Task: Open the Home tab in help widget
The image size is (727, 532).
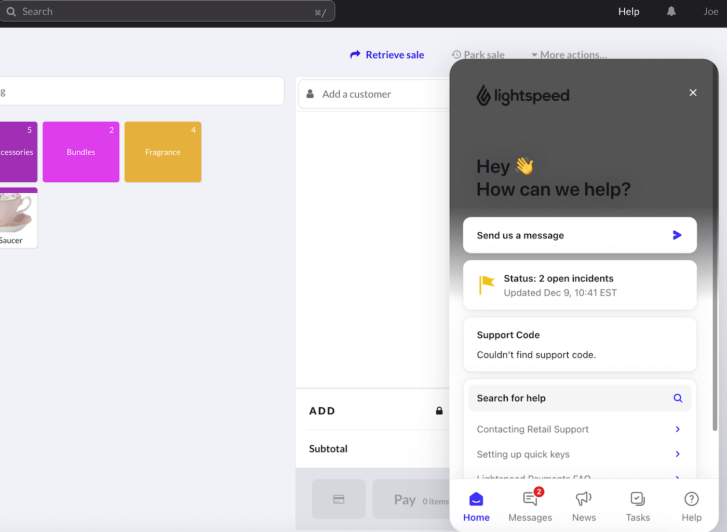Action: click(x=476, y=507)
